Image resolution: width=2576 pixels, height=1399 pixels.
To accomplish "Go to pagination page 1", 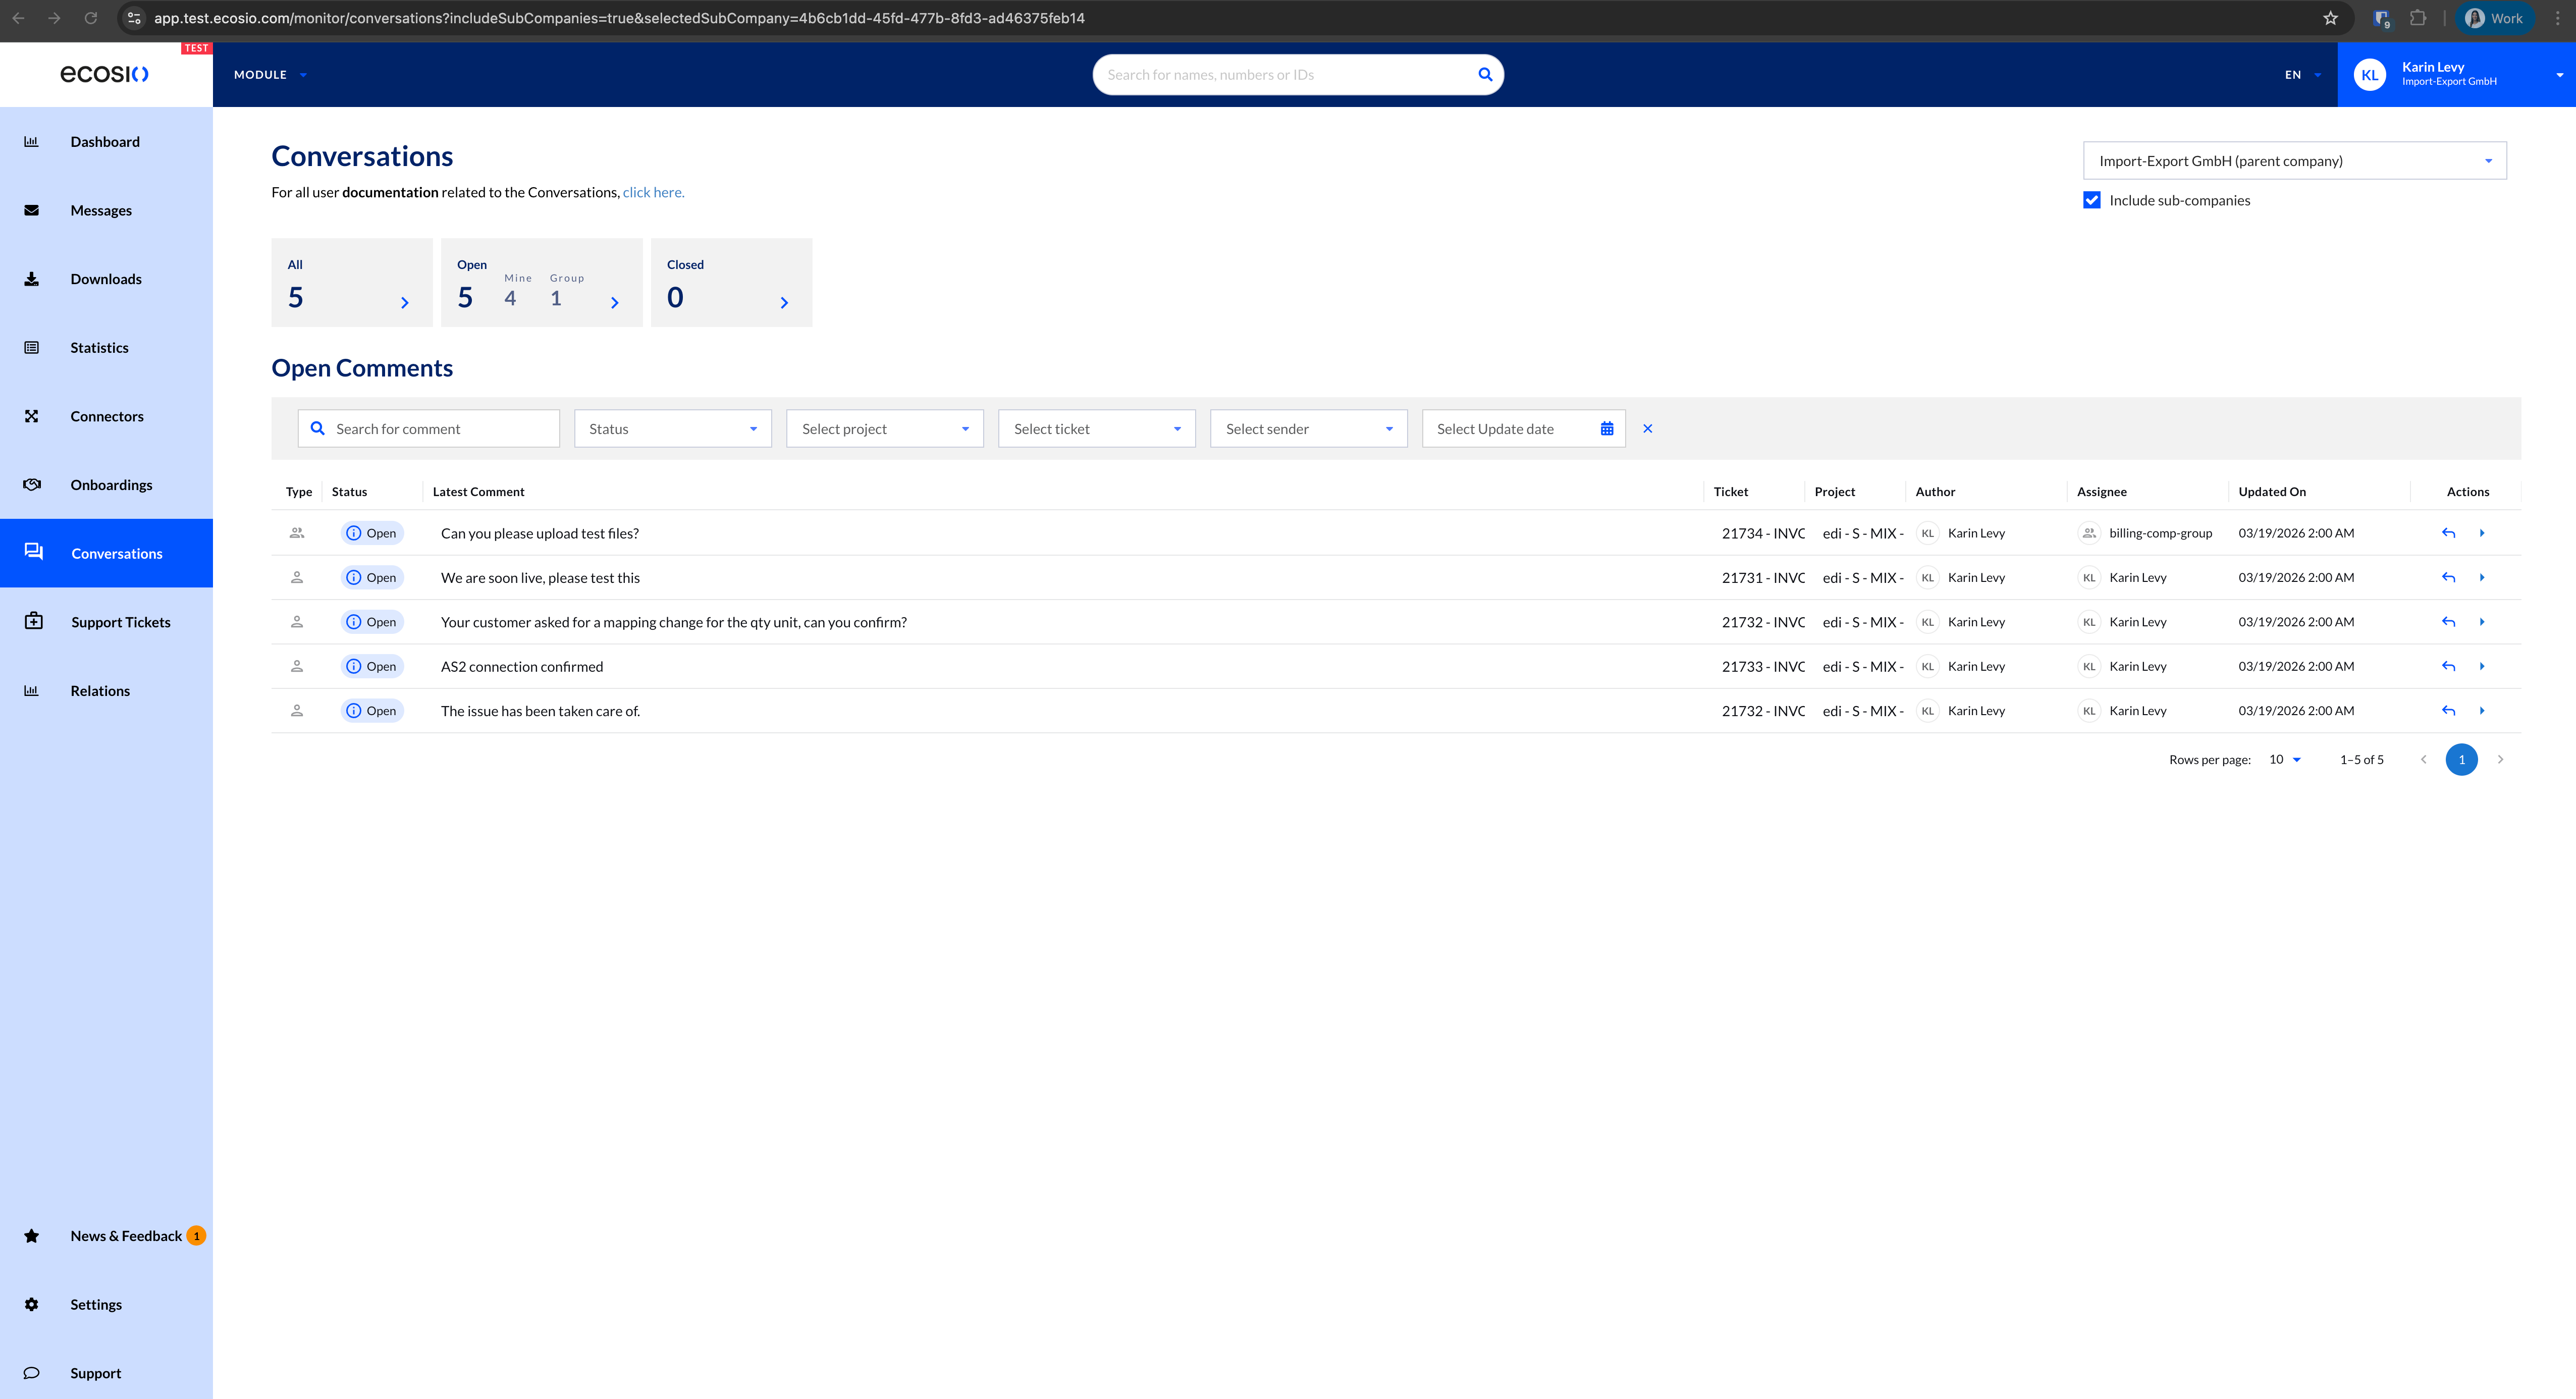I will pyautogui.click(x=2461, y=759).
